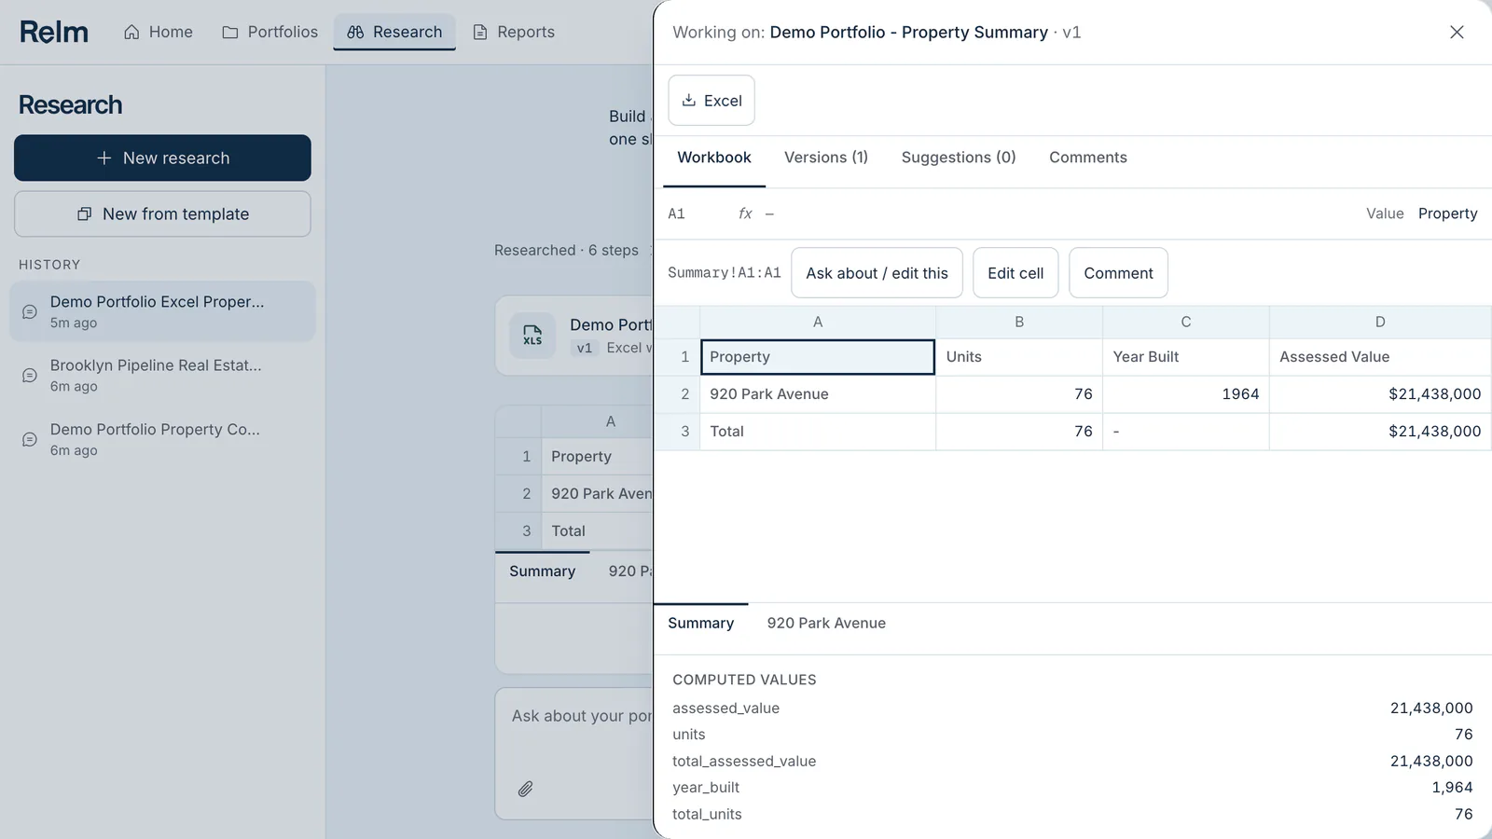This screenshot has width=1492, height=839.
Task: Click the template copy icon
Action: click(84, 214)
